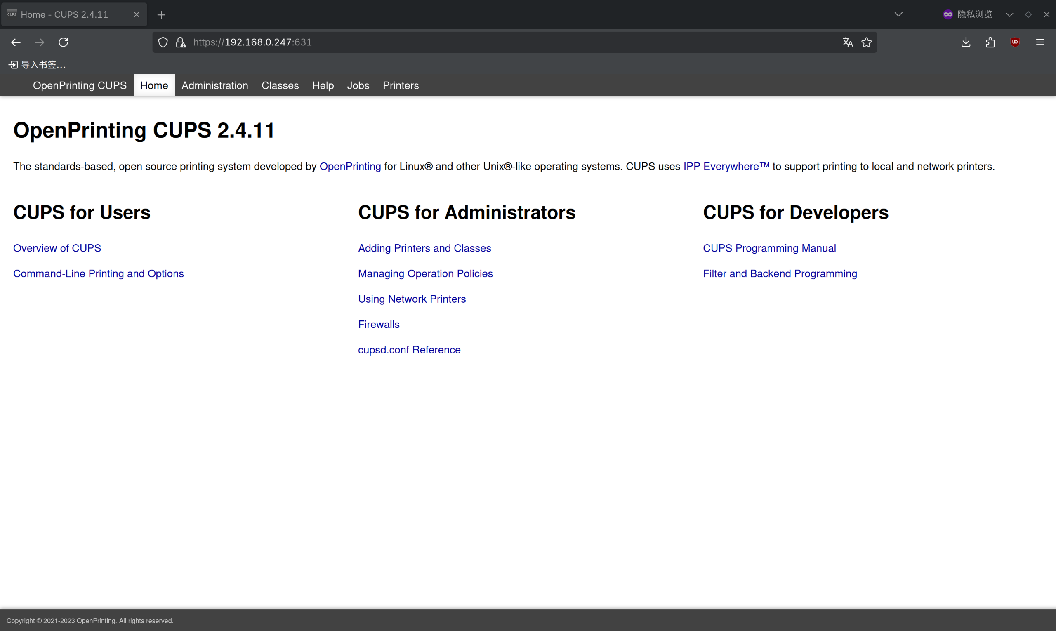Image resolution: width=1056 pixels, height=631 pixels.
Task: Click the forward navigation arrow
Action: pos(40,42)
